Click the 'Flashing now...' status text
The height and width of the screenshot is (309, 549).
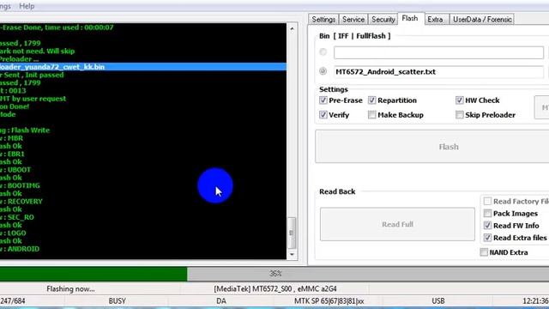point(70,289)
